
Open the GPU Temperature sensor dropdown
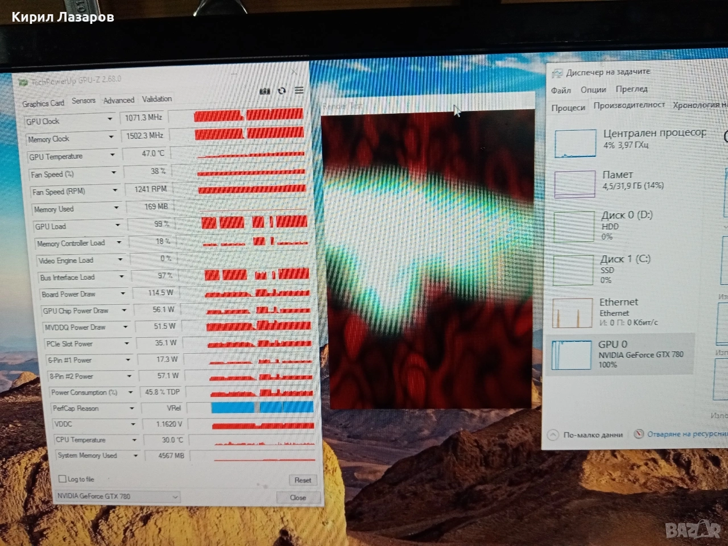tap(112, 155)
